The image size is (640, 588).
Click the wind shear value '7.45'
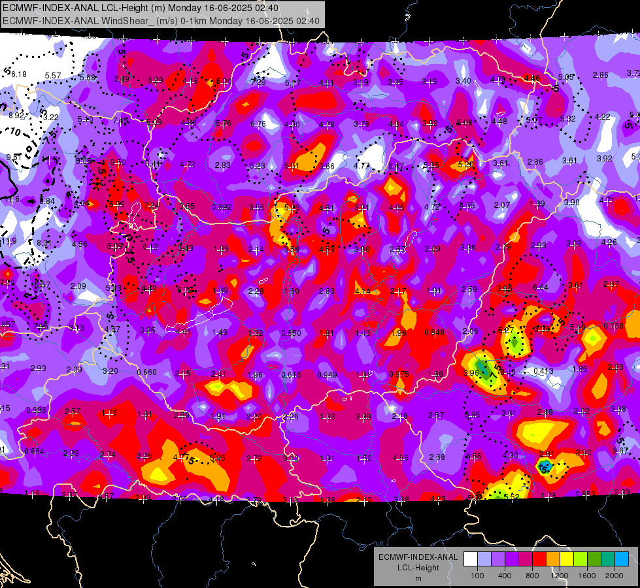(120, 120)
